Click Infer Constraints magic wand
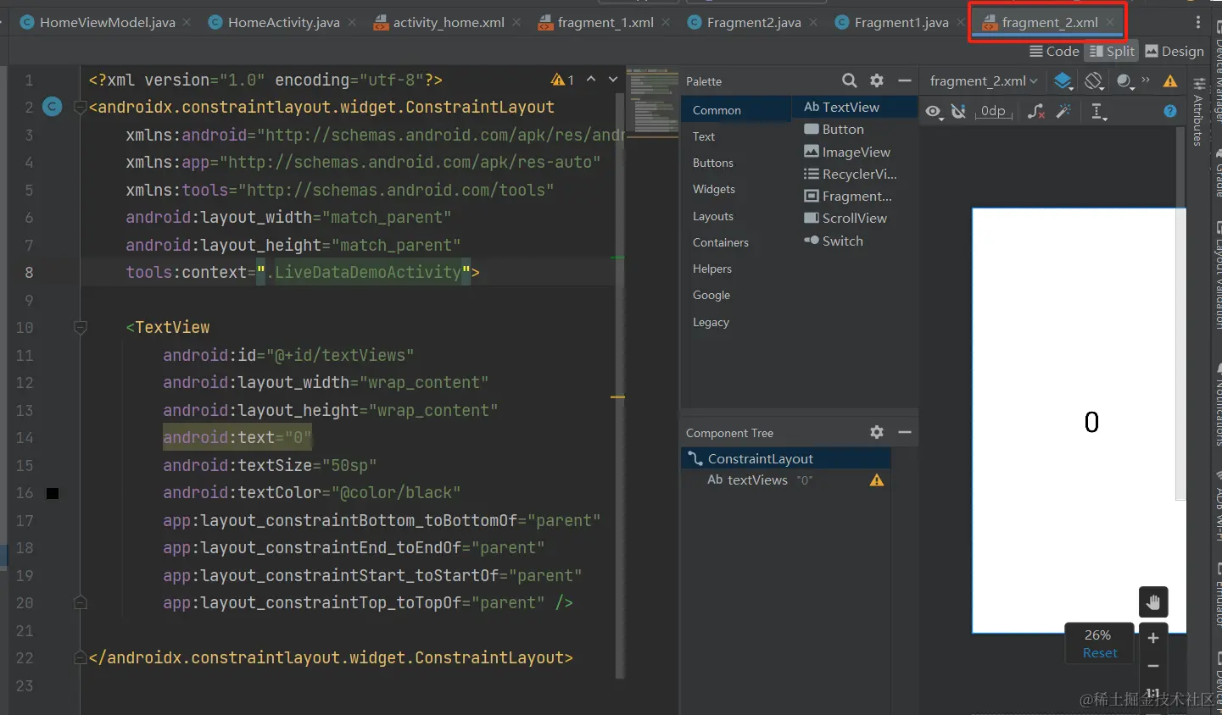Screen dimensions: 1222x715 [x=1063, y=112]
